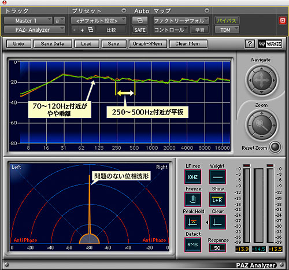
Task: Toggle the yellow バイパス bypass button
Action: click(x=227, y=20)
